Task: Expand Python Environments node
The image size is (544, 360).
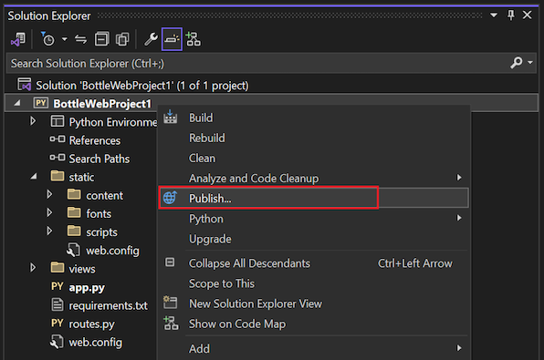Action: pyautogui.click(x=33, y=121)
